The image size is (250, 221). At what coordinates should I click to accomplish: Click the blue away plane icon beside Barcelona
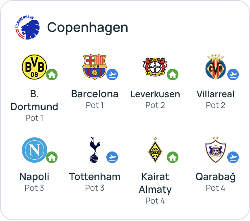click(x=112, y=75)
